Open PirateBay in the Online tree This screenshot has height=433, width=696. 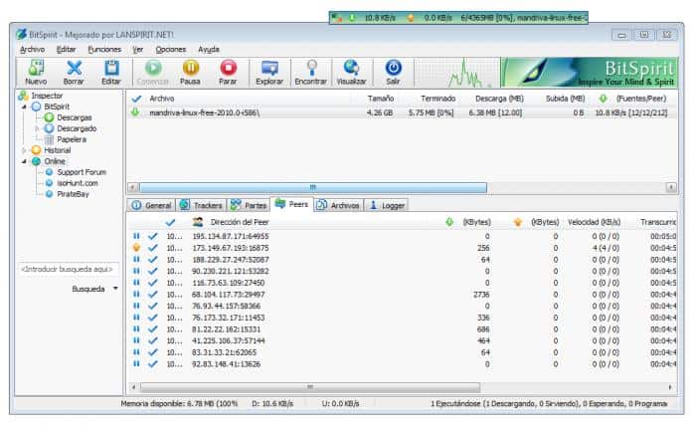pos(73,194)
